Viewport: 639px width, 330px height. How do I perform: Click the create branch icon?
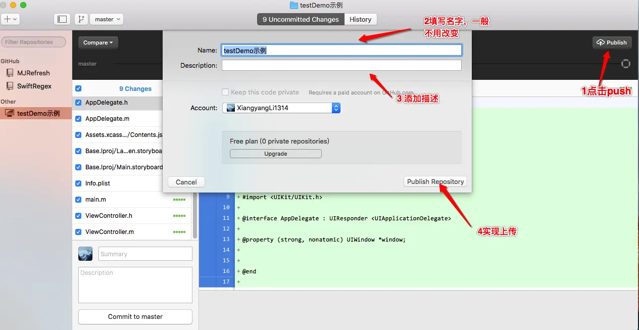click(81, 19)
